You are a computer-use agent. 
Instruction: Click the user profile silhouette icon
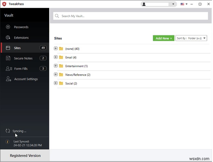(144, 4)
